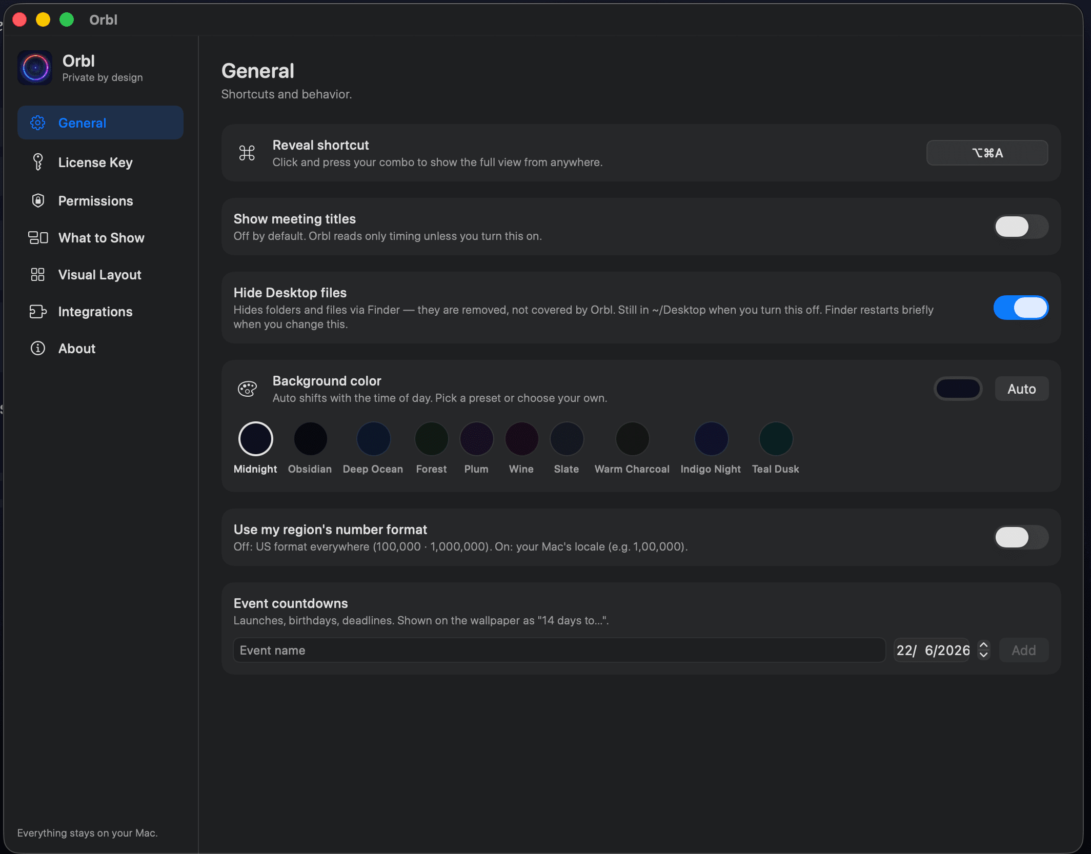
Task: Select the Forest color preset
Action: pos(431,439)
